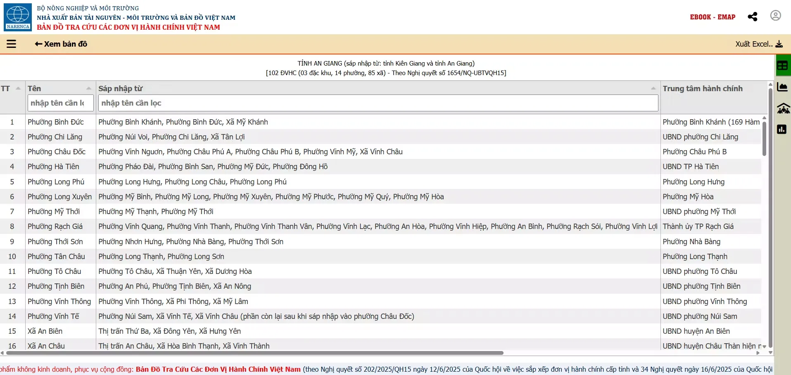Focus the Tên filter input field
The image size is (791, 375).
tap(61, 103)
